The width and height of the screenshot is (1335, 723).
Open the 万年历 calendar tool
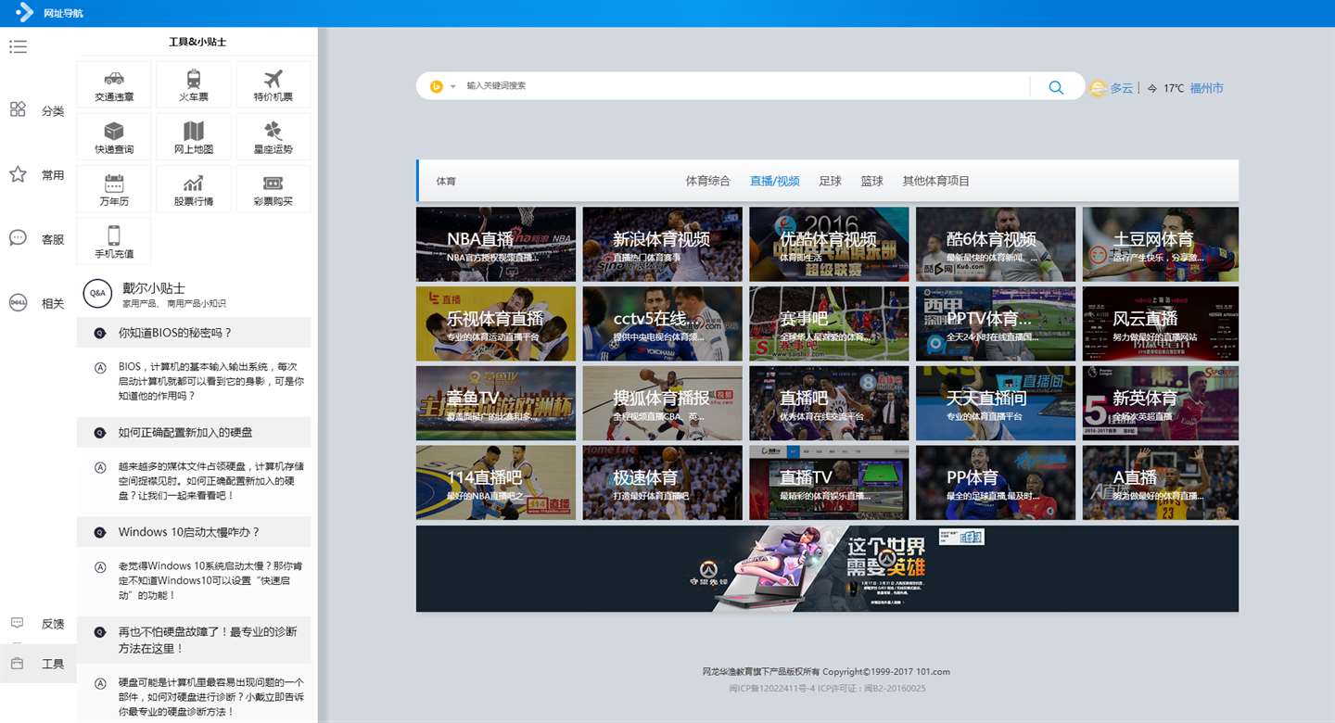pyautogui.click(x=114, y=189)
